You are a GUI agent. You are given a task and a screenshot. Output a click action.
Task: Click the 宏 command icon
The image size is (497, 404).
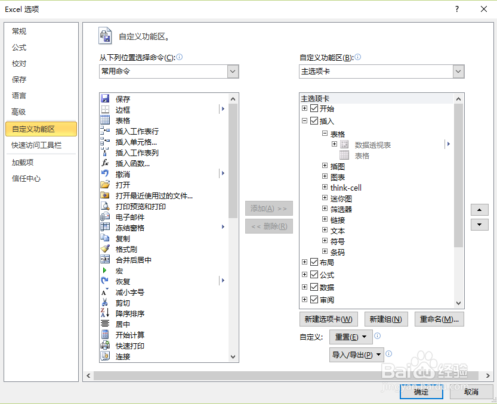click(x=106, y=271)
